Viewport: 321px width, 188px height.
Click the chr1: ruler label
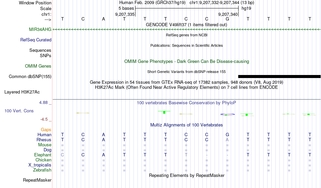coord(46,14)
